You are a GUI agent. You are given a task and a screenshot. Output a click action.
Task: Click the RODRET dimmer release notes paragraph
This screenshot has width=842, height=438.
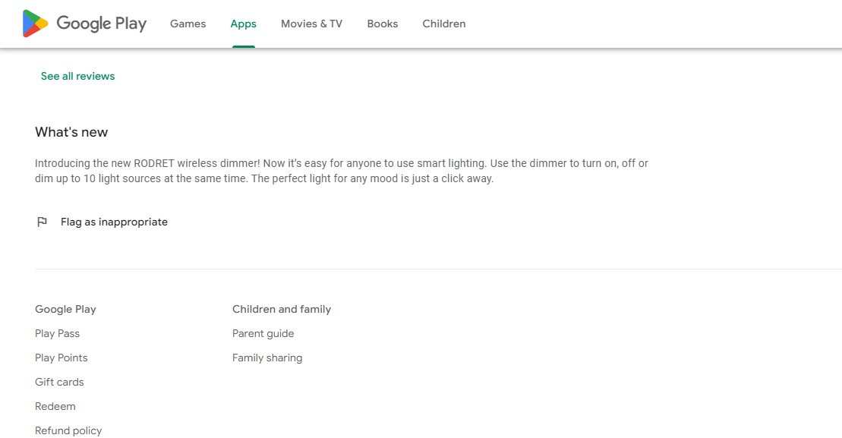point(342,171)
